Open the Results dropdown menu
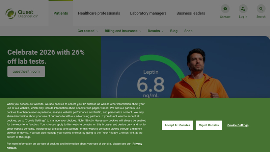This screenshot has height=152, width=270. pos(156,31)
